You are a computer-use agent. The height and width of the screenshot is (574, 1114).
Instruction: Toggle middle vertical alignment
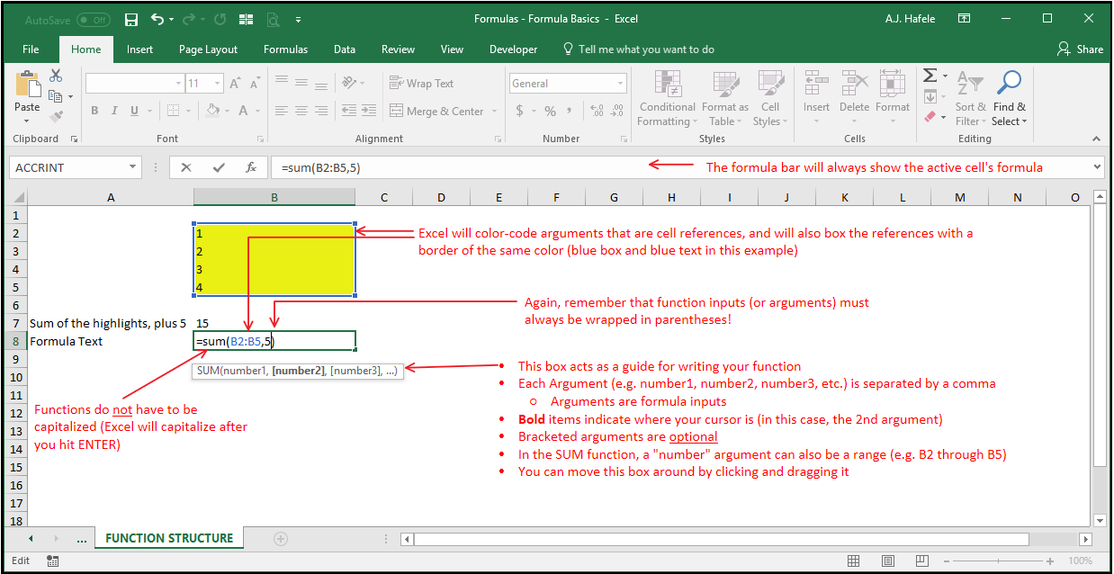(302, 83)
